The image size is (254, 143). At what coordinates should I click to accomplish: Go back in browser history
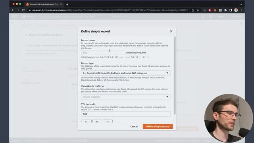(x=13, y=10)
